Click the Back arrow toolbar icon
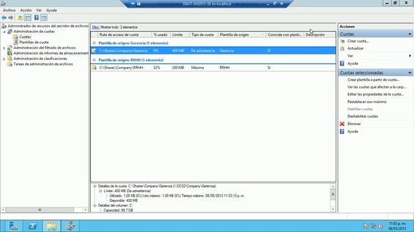The height and width of the screenshot is (232, 414). click(x=4, y=17)
